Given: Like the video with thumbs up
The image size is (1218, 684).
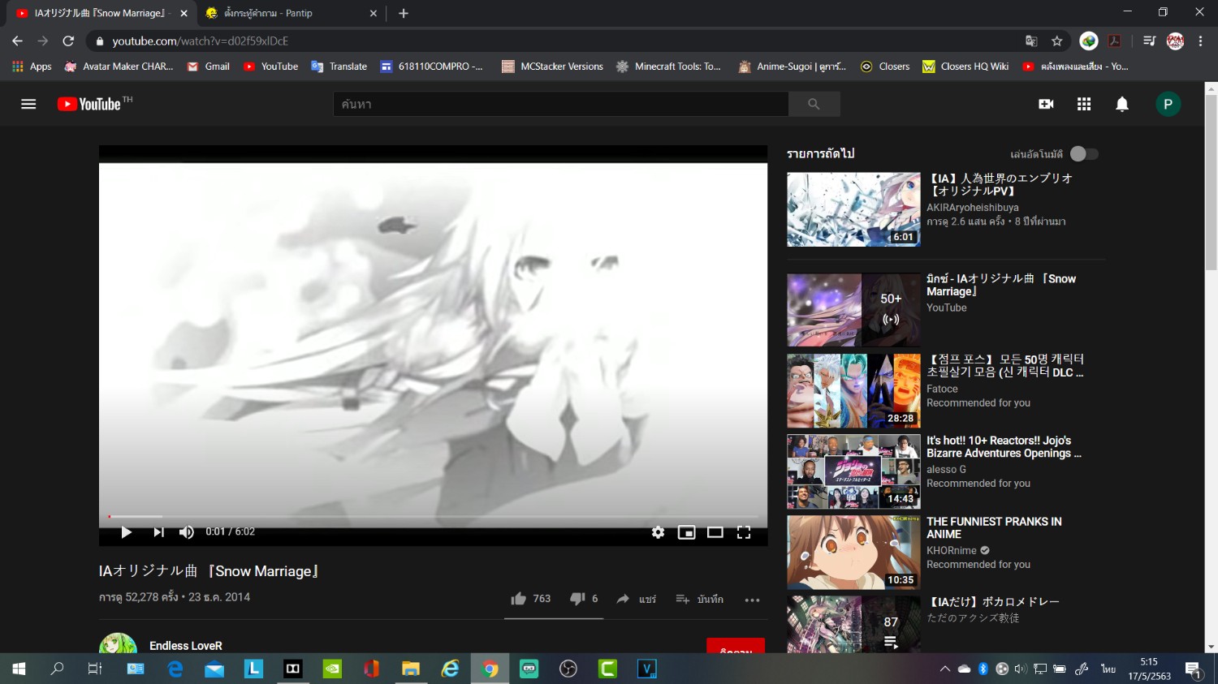Looking at the screenshot, I should click(530, 599).
